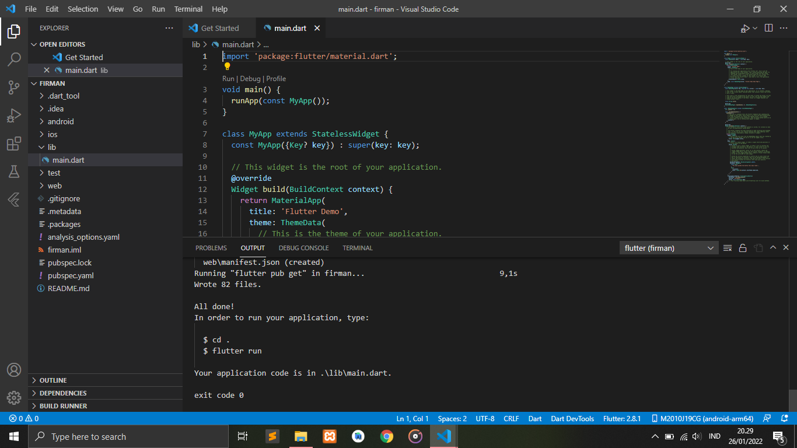The width and height of the screenshot is (797, 448).
Task: Split the editor to the right
Action: pos(768,28)
